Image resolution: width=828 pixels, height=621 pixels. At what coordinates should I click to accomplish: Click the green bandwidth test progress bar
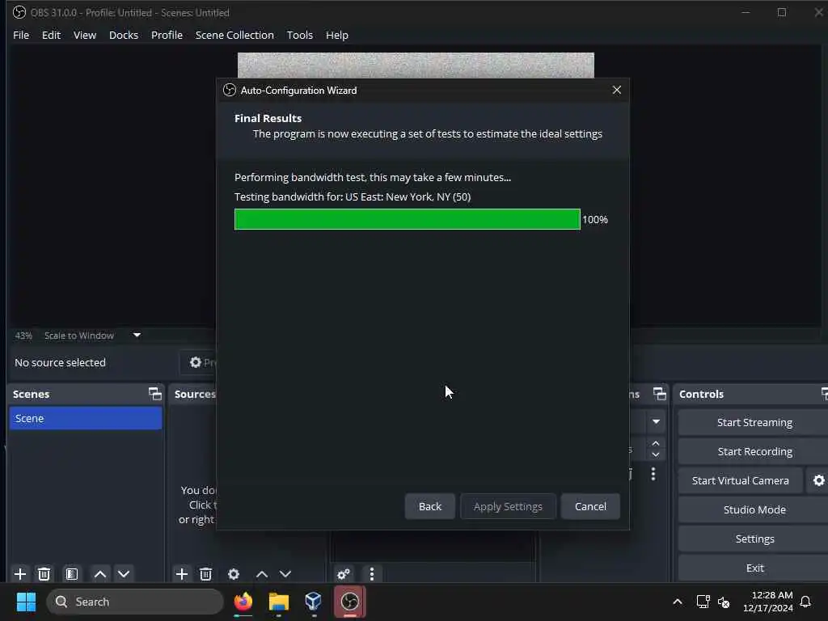point(408,219)
